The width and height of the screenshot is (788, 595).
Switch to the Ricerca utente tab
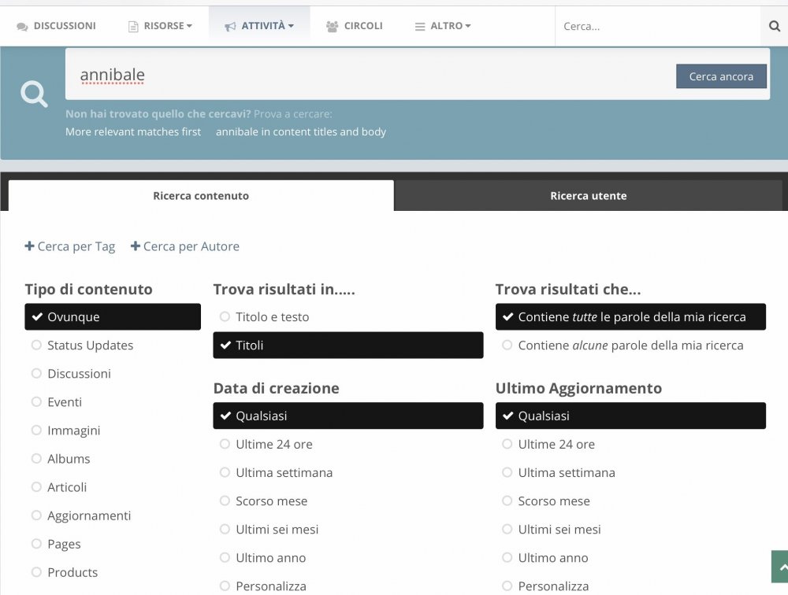pos(588,196)
